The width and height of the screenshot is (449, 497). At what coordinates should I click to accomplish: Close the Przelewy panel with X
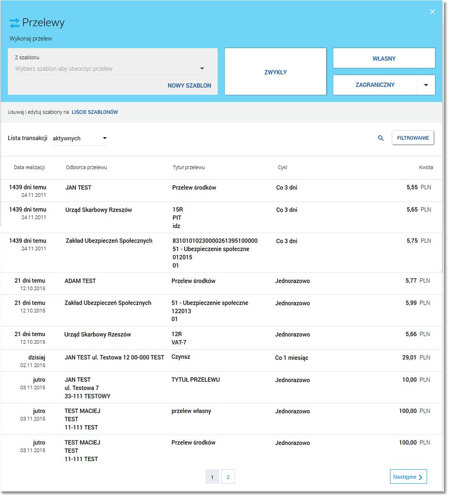(x=432, y=12)
